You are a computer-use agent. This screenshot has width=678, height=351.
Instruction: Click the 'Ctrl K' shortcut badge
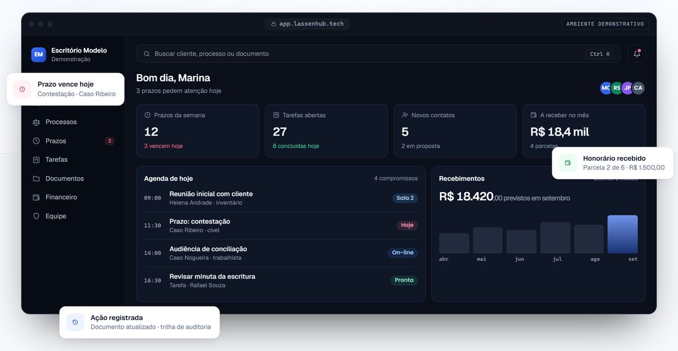pyautogui.click(x=600, y=54)
